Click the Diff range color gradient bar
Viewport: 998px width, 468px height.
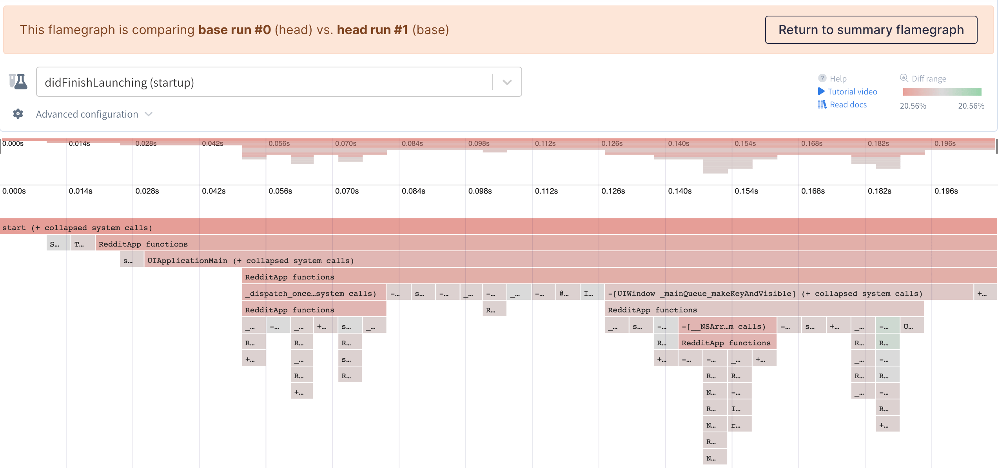point(942,92)
